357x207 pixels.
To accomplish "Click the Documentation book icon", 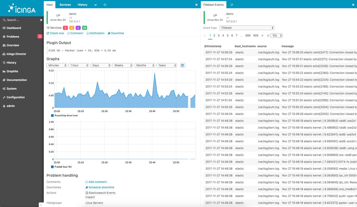I will (x=4, y=80).
